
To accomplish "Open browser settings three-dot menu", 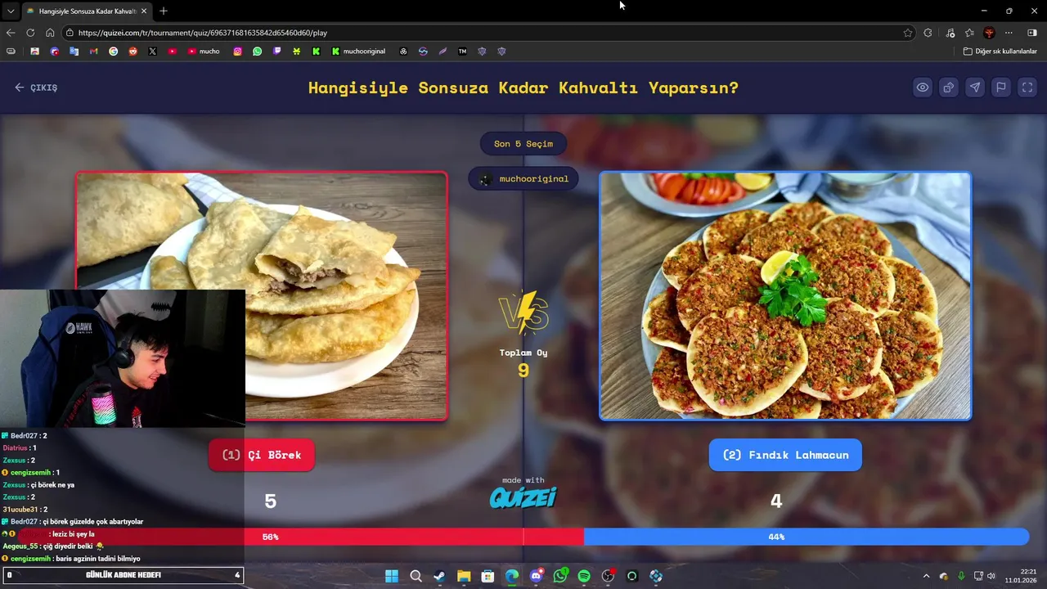I will coord(1009,33).
